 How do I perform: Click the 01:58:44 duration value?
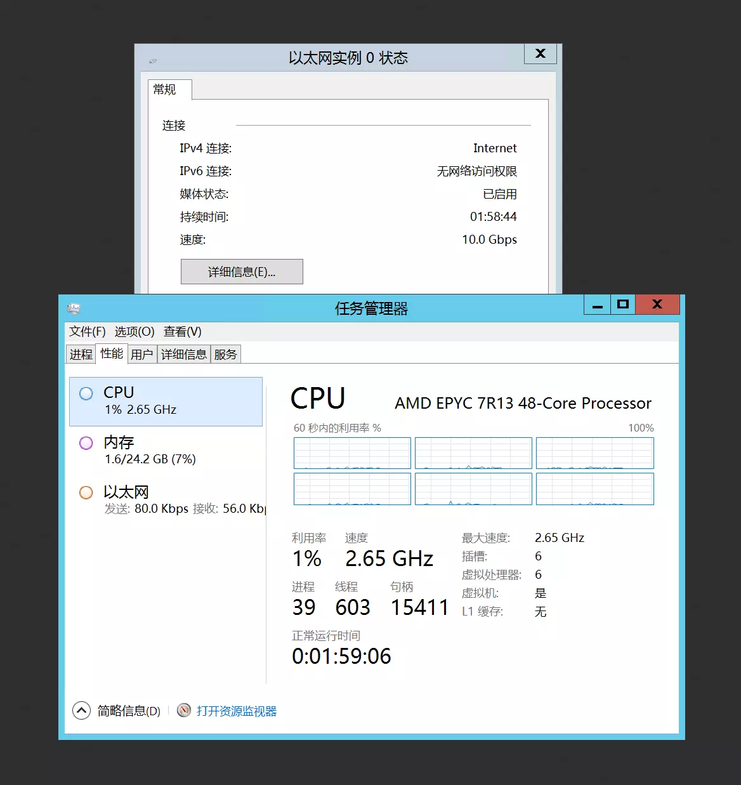click(494, 216)
